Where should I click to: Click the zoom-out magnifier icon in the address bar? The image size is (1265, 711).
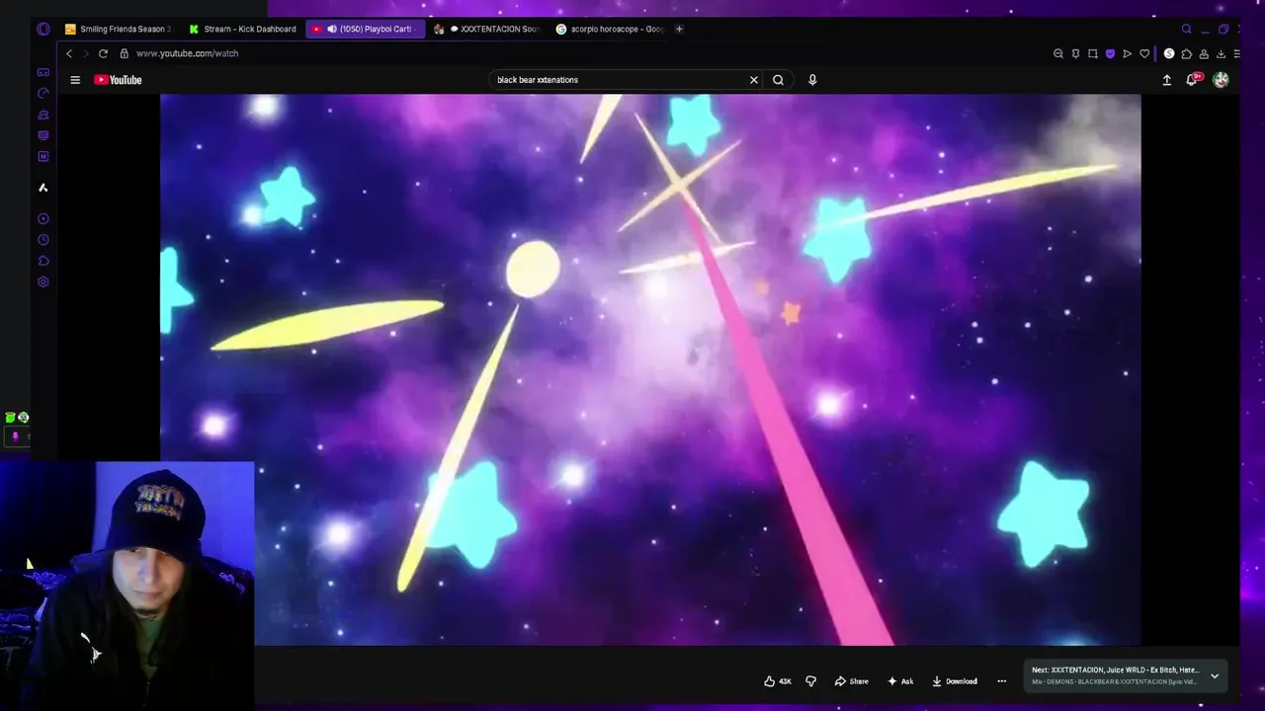(x=1058, y=53)
